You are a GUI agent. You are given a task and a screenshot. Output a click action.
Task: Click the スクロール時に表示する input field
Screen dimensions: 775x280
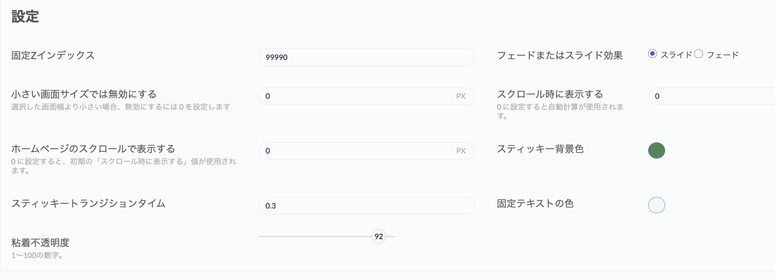click(711, 96)
